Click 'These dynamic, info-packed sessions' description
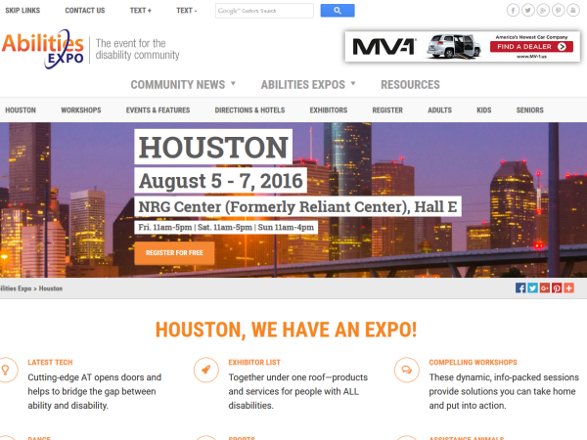Screen dimensions: 587x440 pyautogui.click(x=504, y=391)
